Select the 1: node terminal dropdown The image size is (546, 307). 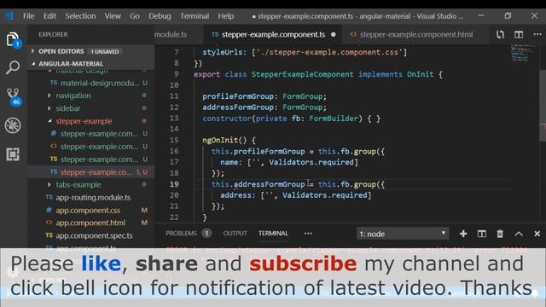click(x=403, y=234)
